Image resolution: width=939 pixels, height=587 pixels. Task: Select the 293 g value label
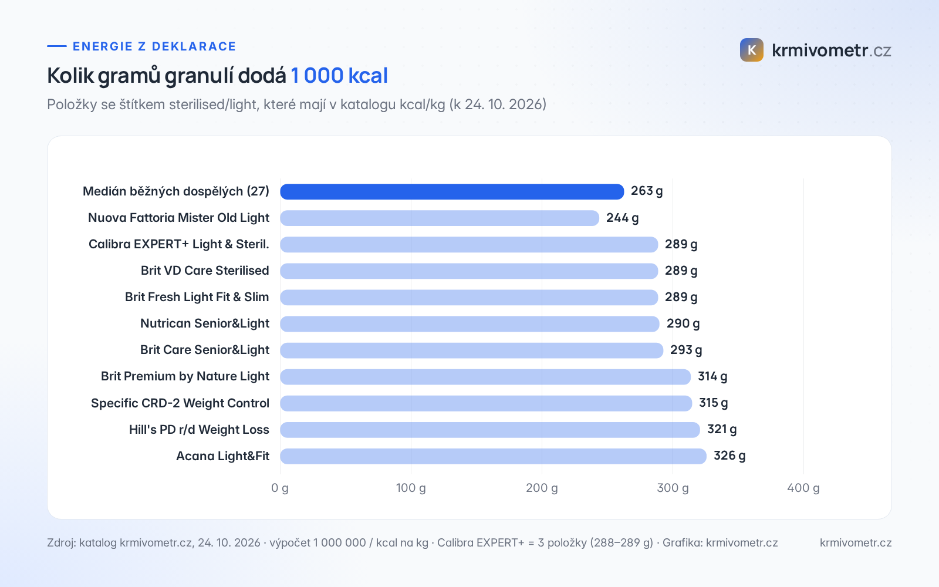686,350
